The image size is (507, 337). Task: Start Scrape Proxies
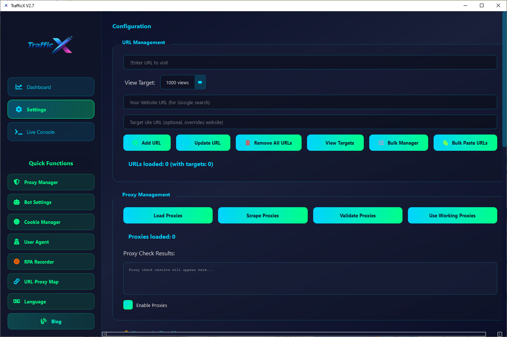click(x=263, y=215)
